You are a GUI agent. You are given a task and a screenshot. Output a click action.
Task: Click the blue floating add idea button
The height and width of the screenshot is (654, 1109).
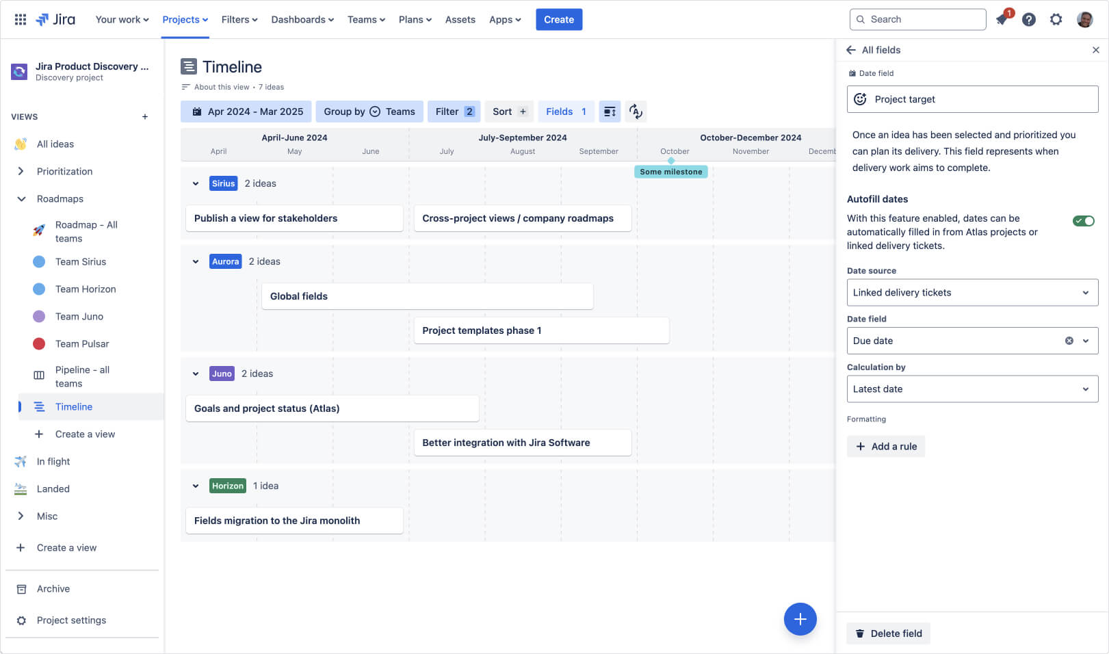(x=800, y=619)
